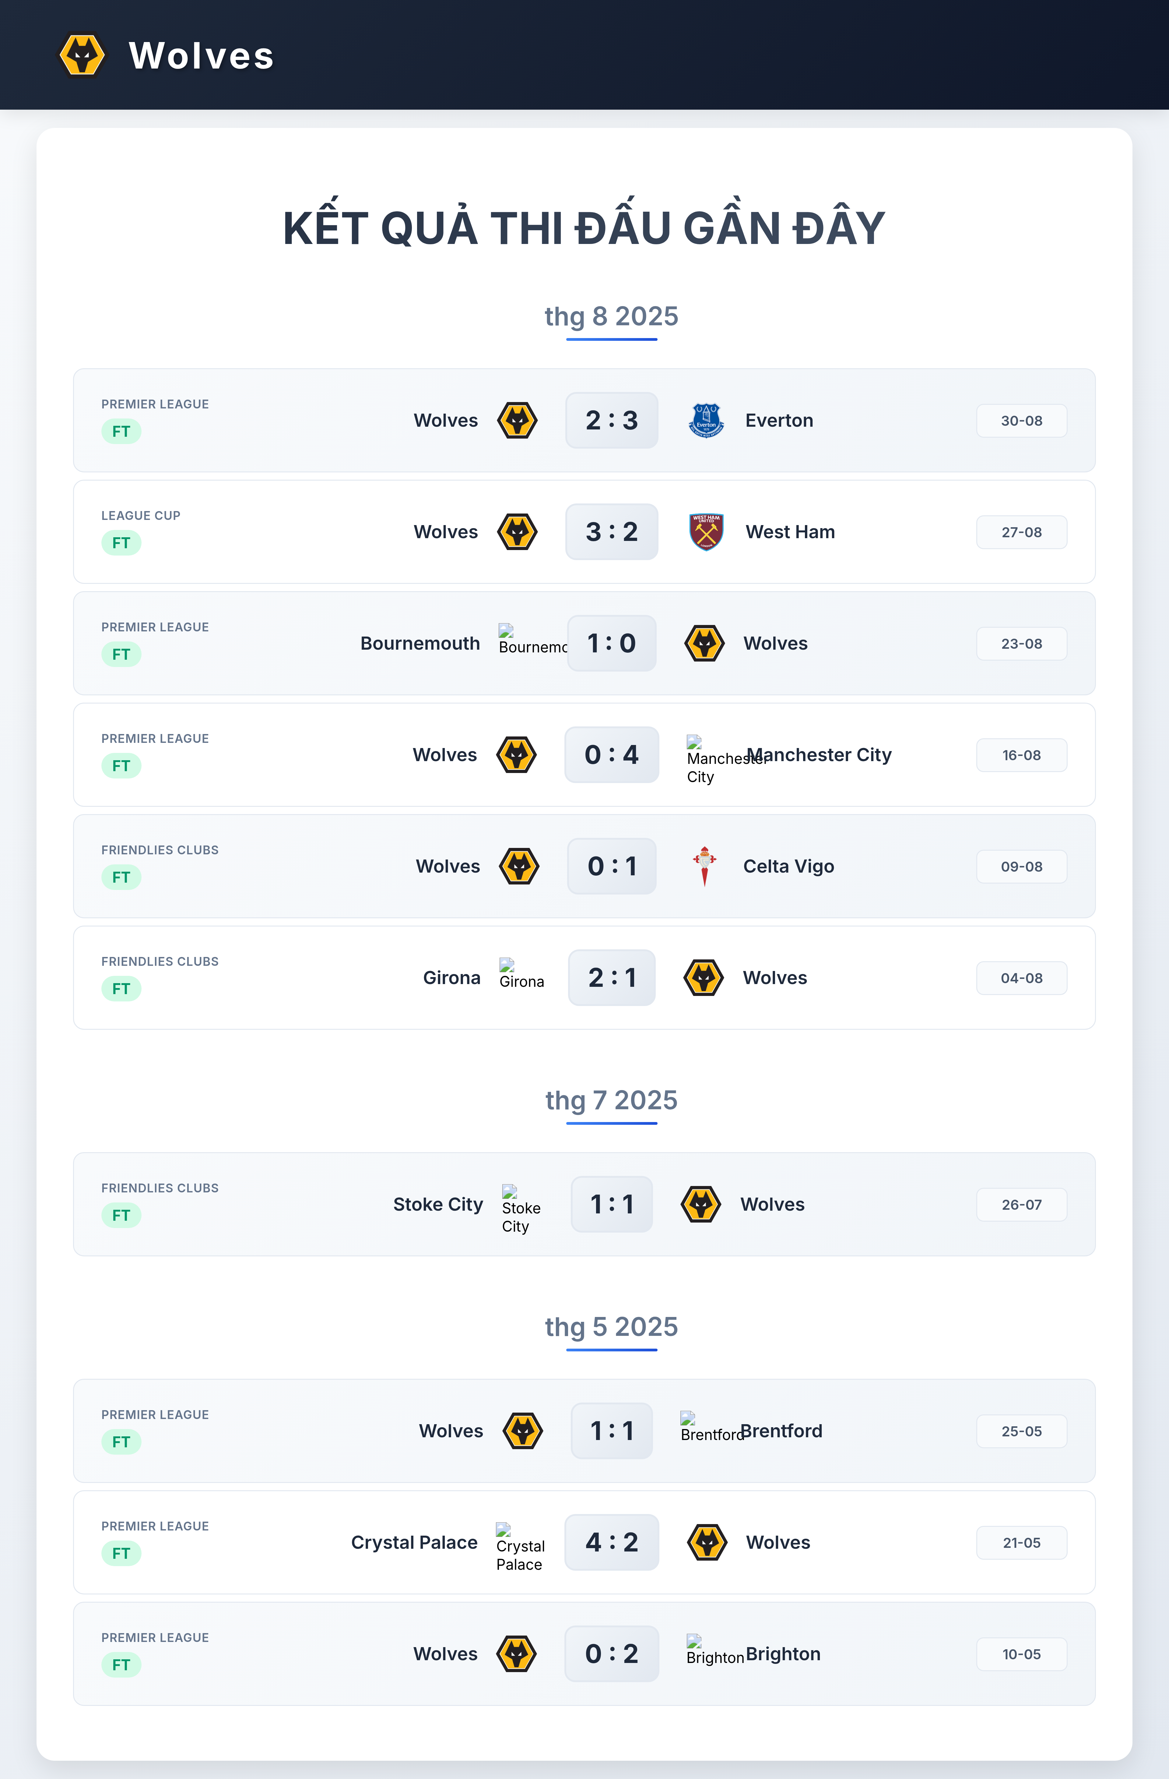This screenshot has height=1779, width=1169.
Task: Click the Wolves logo in the header
Action: point(82,55)
